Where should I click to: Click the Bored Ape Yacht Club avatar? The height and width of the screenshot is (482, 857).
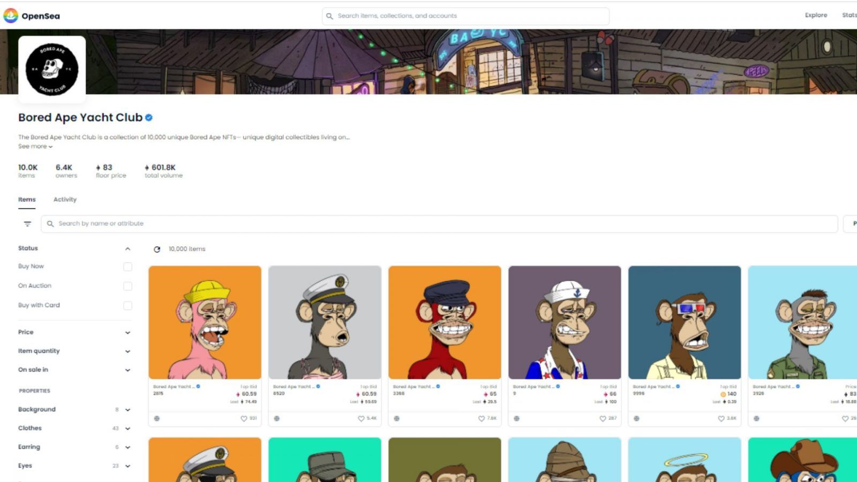[52, 70]
